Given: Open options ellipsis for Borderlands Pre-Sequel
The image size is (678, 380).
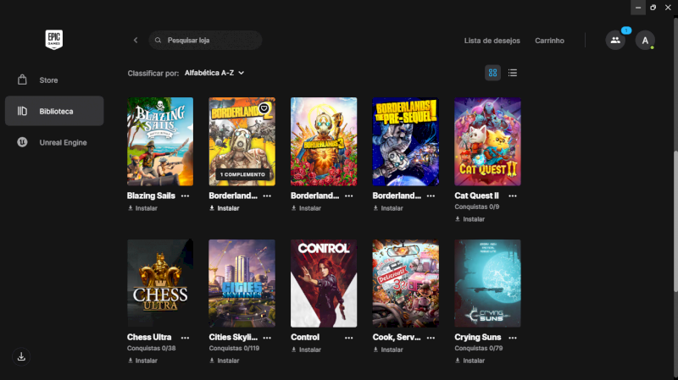Looking at the screenshot, I should click(431, 196).
